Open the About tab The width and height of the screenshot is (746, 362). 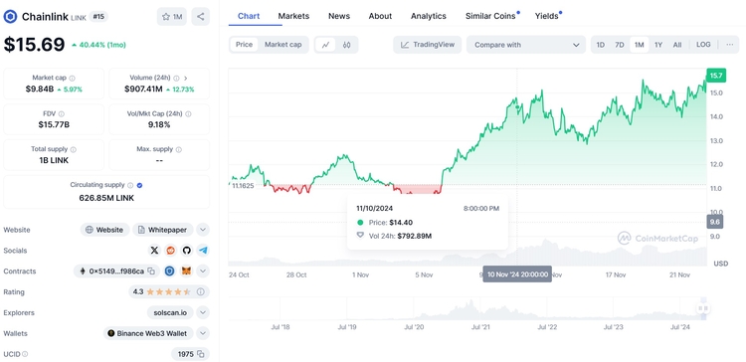[x=380, y=16]
